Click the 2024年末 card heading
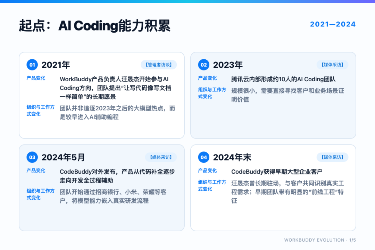This screenshot has height=250, width=375. 232,157
